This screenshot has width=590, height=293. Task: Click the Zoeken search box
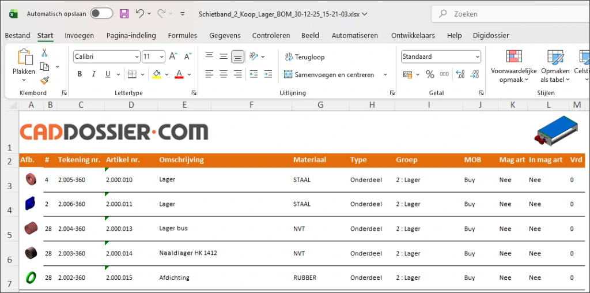(x=507, y=13)
